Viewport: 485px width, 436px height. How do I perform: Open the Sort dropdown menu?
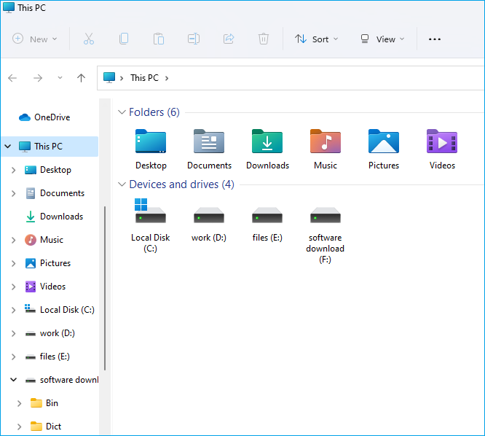tap(317, 39)
